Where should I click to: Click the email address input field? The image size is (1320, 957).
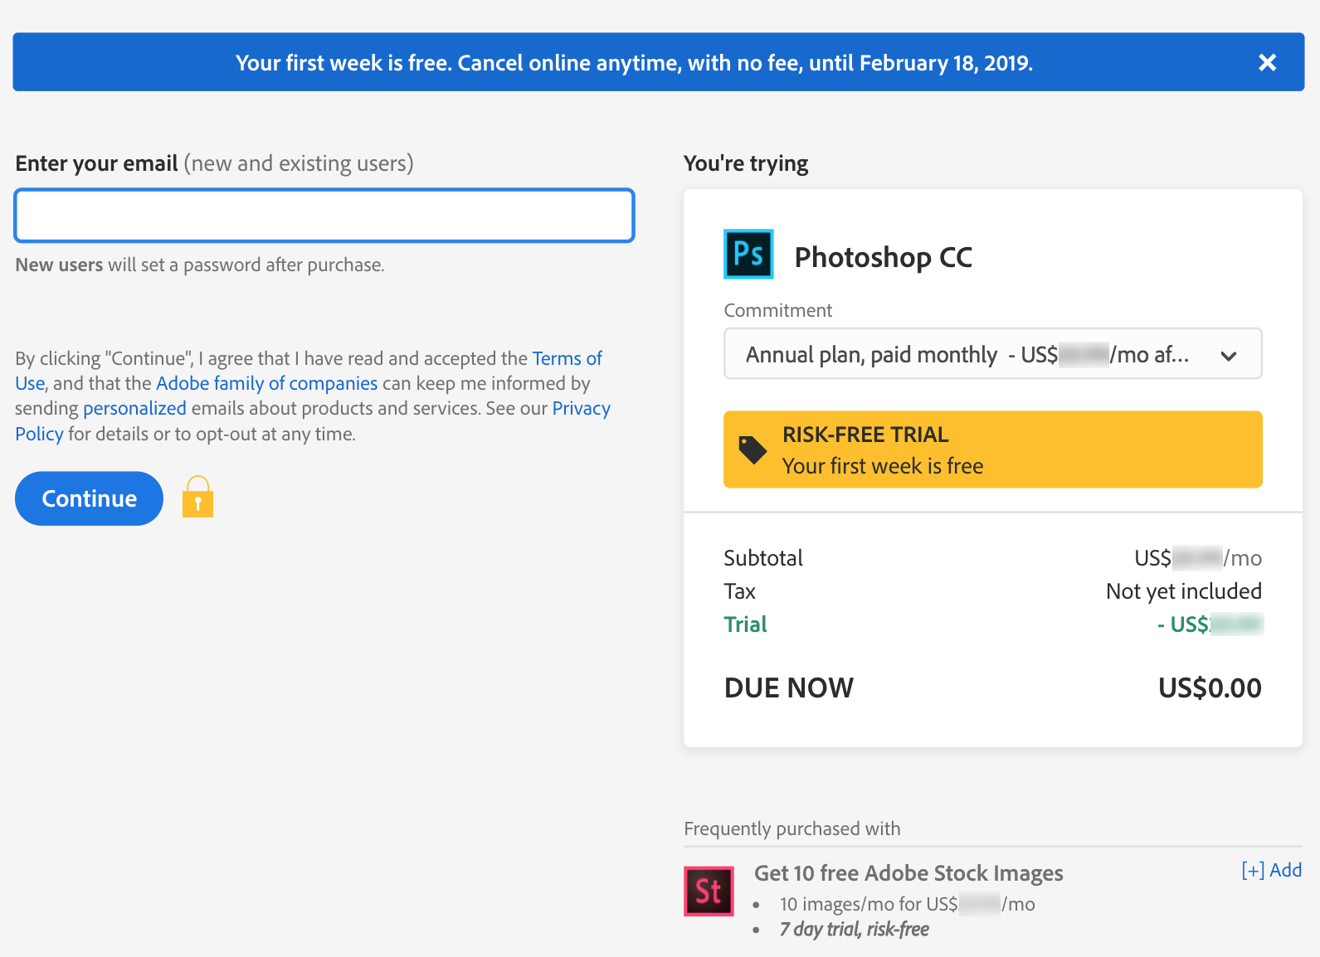coord(324,216)
